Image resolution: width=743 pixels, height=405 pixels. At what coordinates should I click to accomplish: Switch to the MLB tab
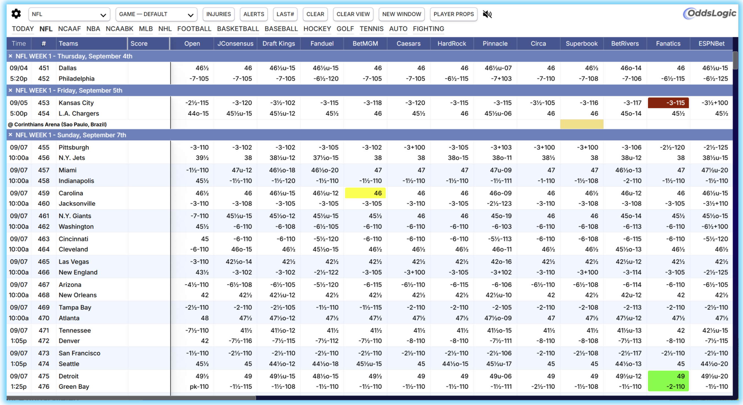coord(146,29)
